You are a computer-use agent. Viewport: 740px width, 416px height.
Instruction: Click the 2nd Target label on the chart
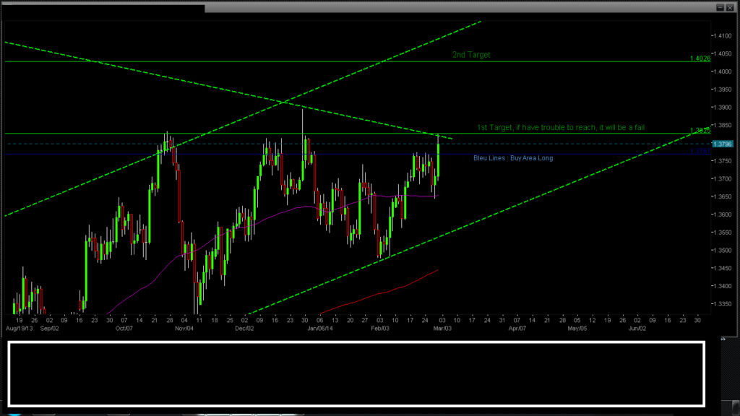(470, 54)
